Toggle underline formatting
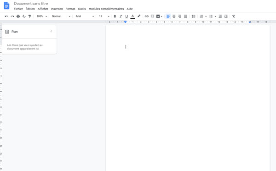The height and width of the screenshot is (171, 276). 126,17
